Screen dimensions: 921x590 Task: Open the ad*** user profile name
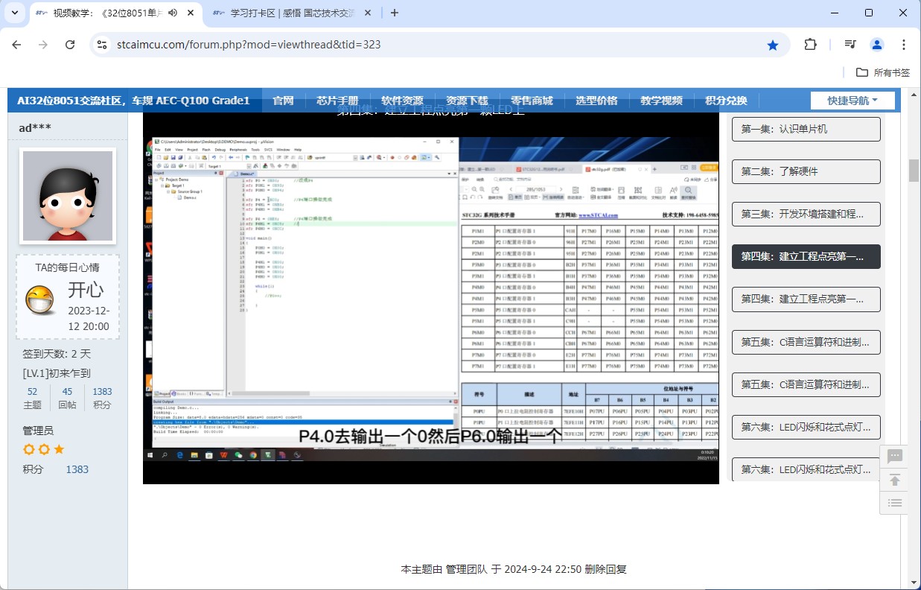coord(35,127)
